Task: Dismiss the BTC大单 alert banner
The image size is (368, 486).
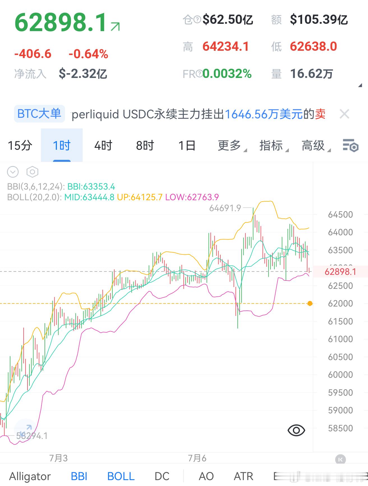Action: pos(344,114)
